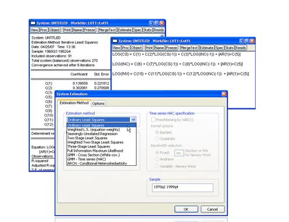Screen dimensions: 289x222
Task: Click Name in the equation window
Action: pos(159,47)
